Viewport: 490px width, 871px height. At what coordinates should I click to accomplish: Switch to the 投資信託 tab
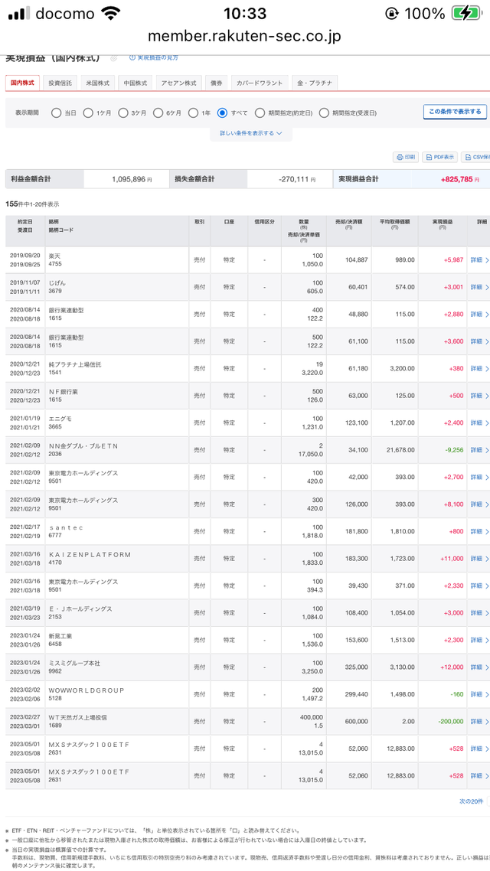click(x=60, y=83)
